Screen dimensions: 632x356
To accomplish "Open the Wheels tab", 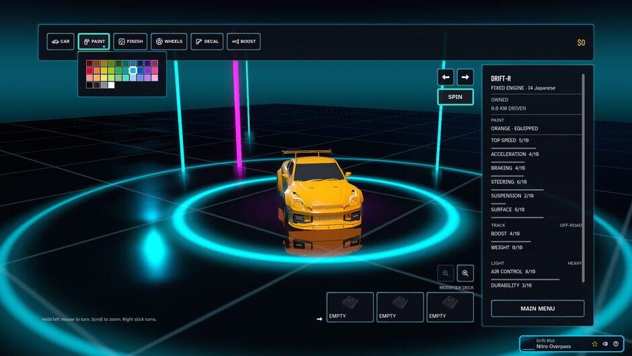I will tap(169, 42).
